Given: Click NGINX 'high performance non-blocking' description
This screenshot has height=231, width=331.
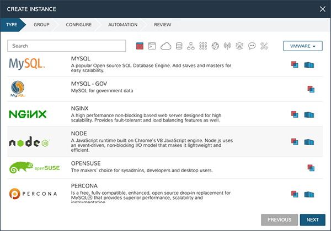Looking at the screenshot, I should 146,118.
